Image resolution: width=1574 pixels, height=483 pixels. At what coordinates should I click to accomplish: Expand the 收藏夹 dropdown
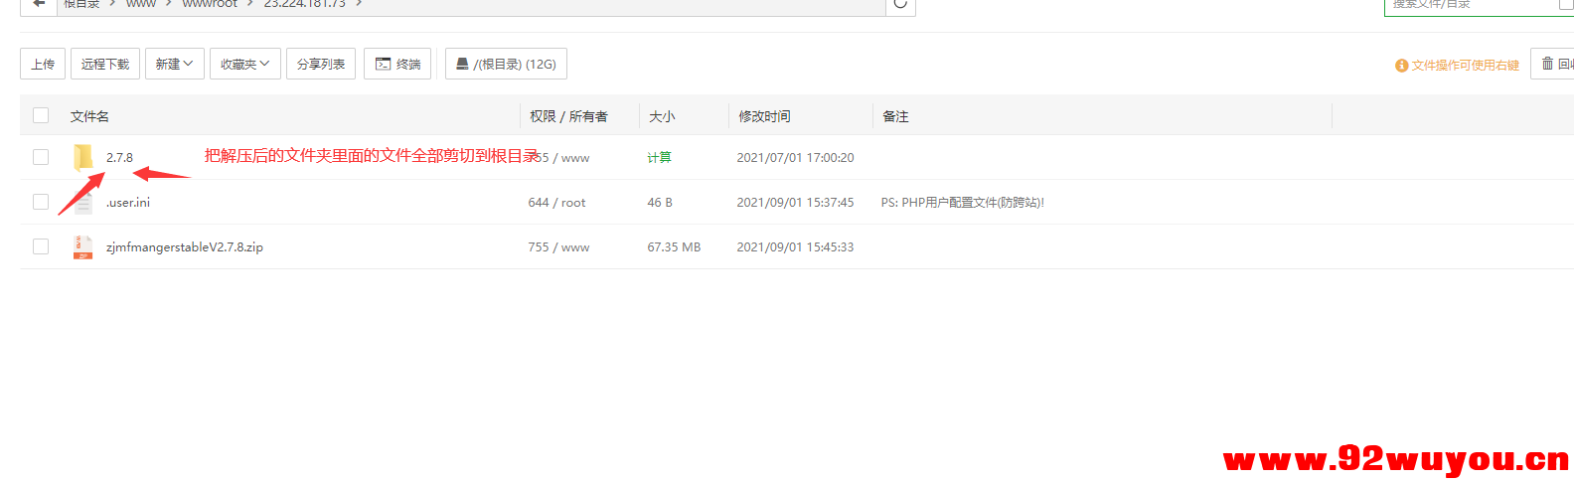245,64
